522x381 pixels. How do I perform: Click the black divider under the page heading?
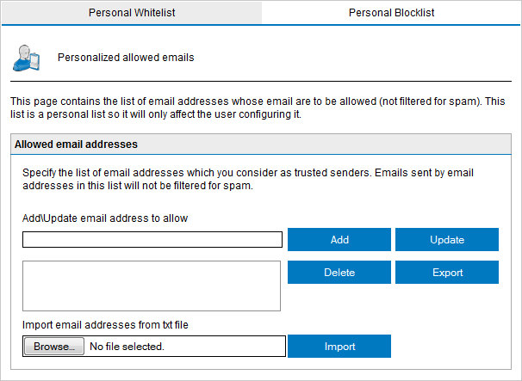click(261, 81)
